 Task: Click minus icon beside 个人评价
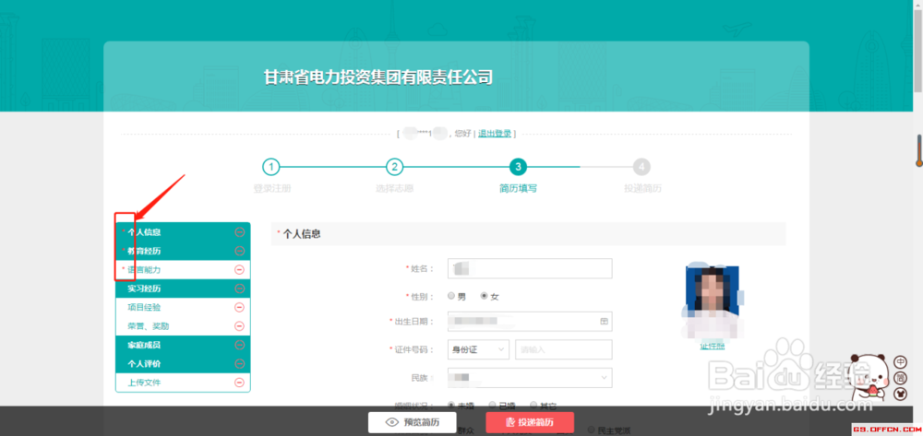240,364
